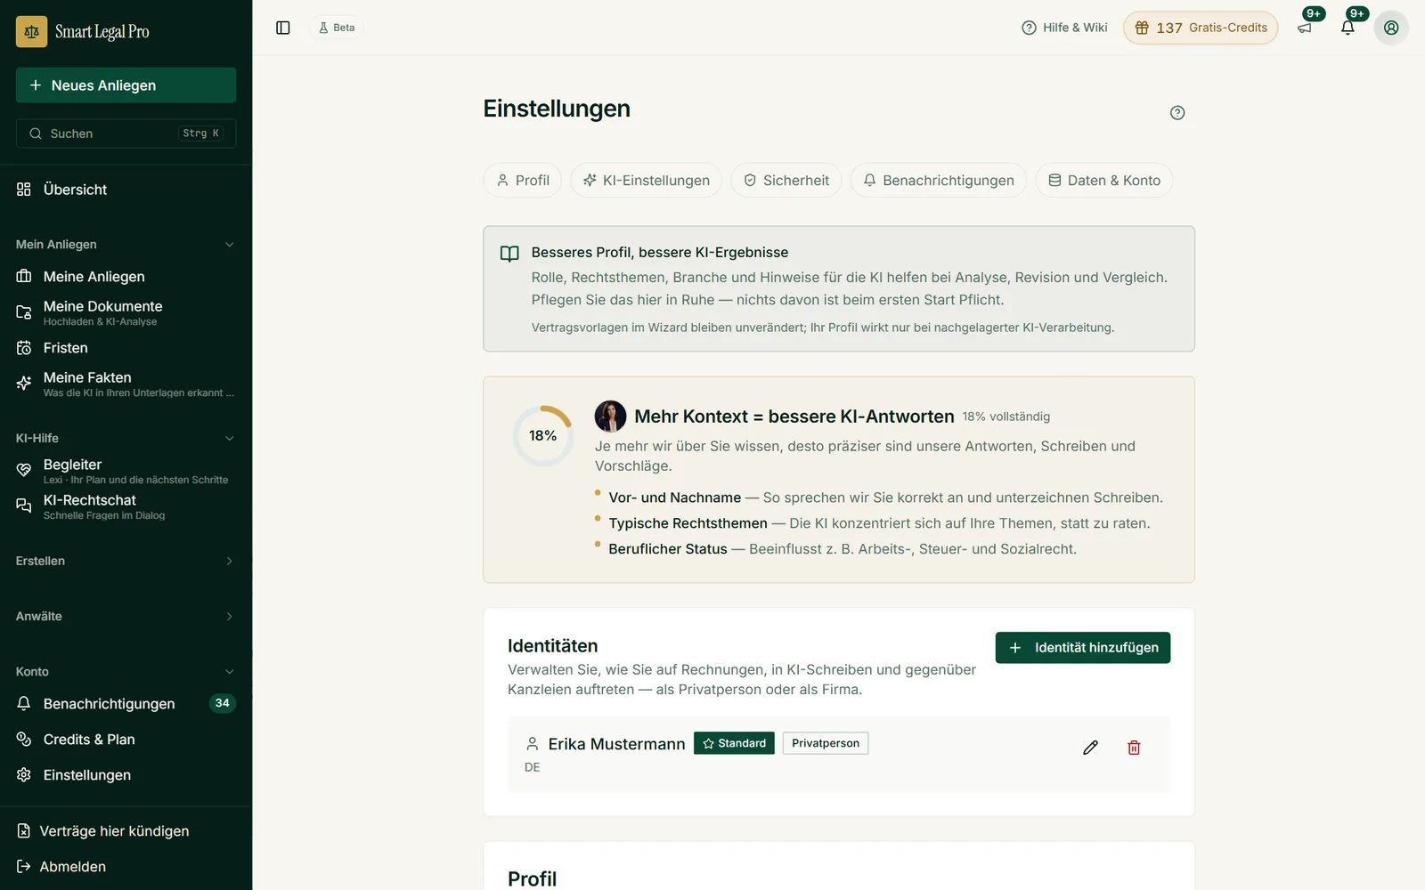
Task: Click the assistant avatar in context card
Action: pos(610,416)
